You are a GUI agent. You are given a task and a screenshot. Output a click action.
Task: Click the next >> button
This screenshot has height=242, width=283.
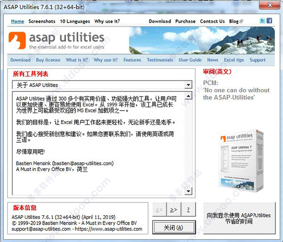tap(174, 210)
